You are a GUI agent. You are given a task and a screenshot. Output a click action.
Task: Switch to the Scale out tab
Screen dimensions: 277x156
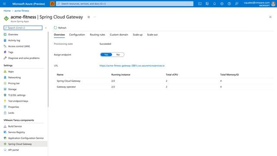click(152, 35)
